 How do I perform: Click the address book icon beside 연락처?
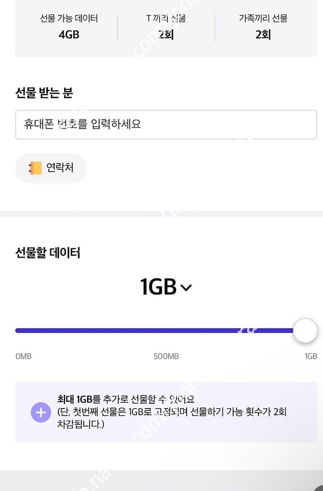click(x=35, y=168)
